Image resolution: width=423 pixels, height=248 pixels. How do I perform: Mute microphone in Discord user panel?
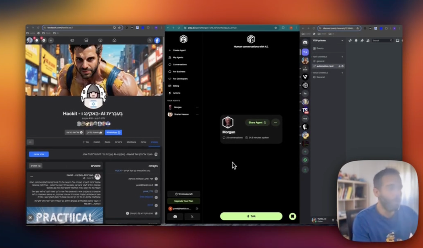pyautogui.click(x=333, y=220)
